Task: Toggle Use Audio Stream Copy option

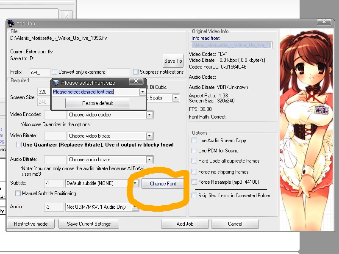Action: tap(194, 141)
